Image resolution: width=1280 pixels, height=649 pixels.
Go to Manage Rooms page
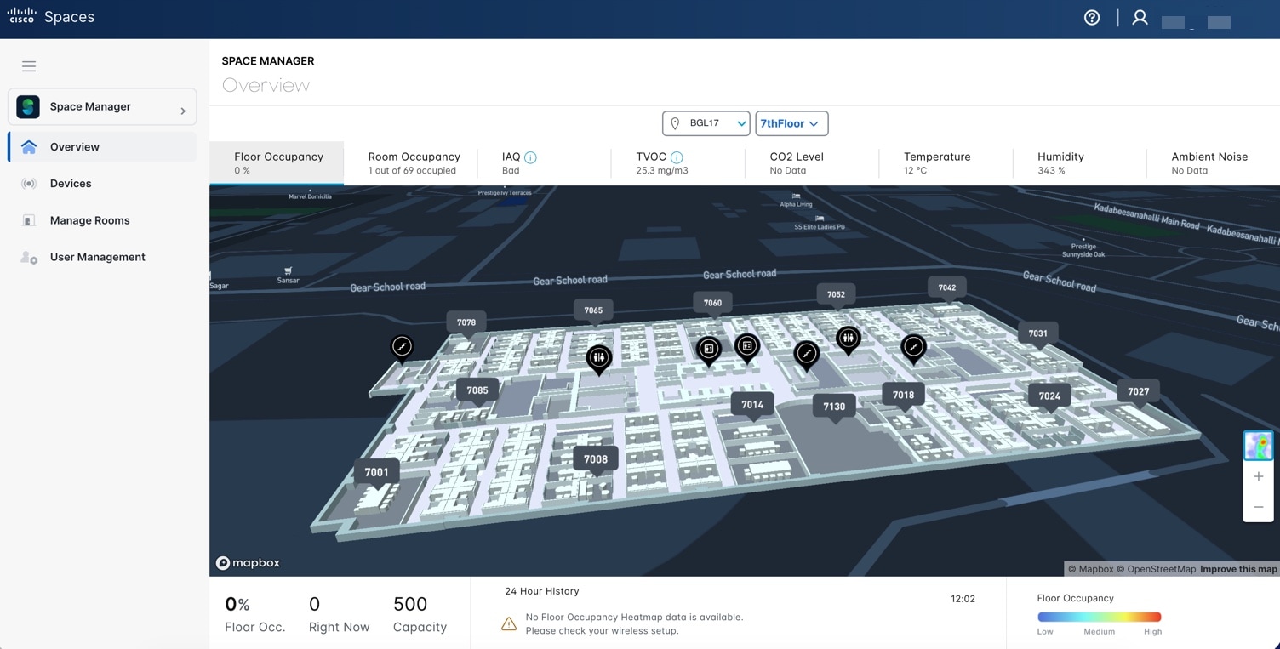[x=89, y=220]
